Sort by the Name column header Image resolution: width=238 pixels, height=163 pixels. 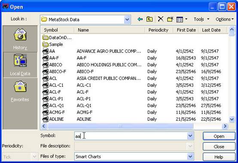pyautogui.click(x=109, y=30)
